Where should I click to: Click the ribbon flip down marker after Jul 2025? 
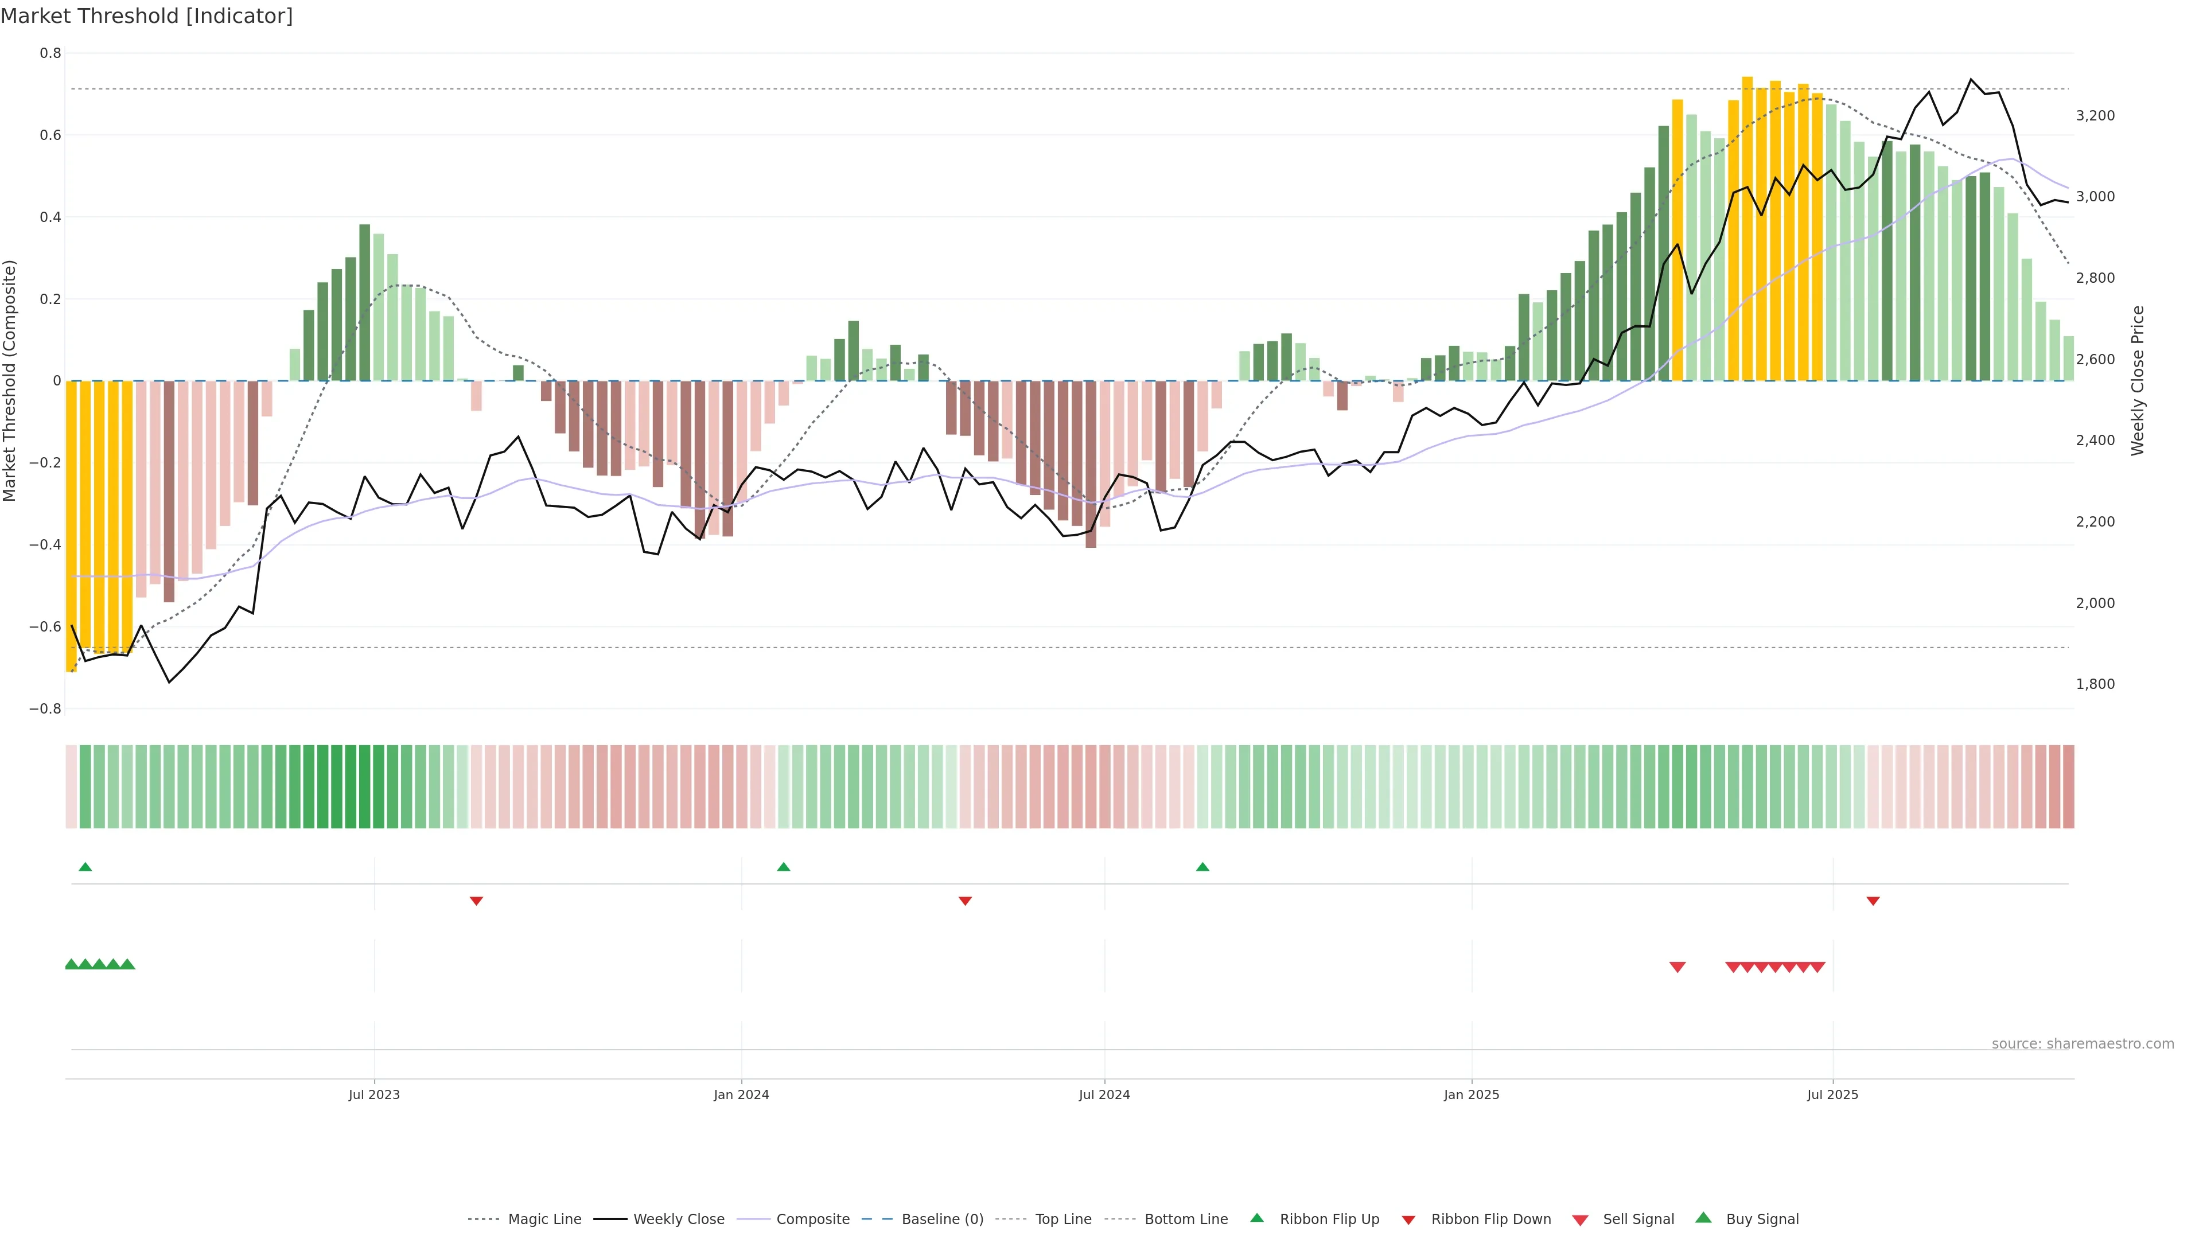tap(1873, 901)
